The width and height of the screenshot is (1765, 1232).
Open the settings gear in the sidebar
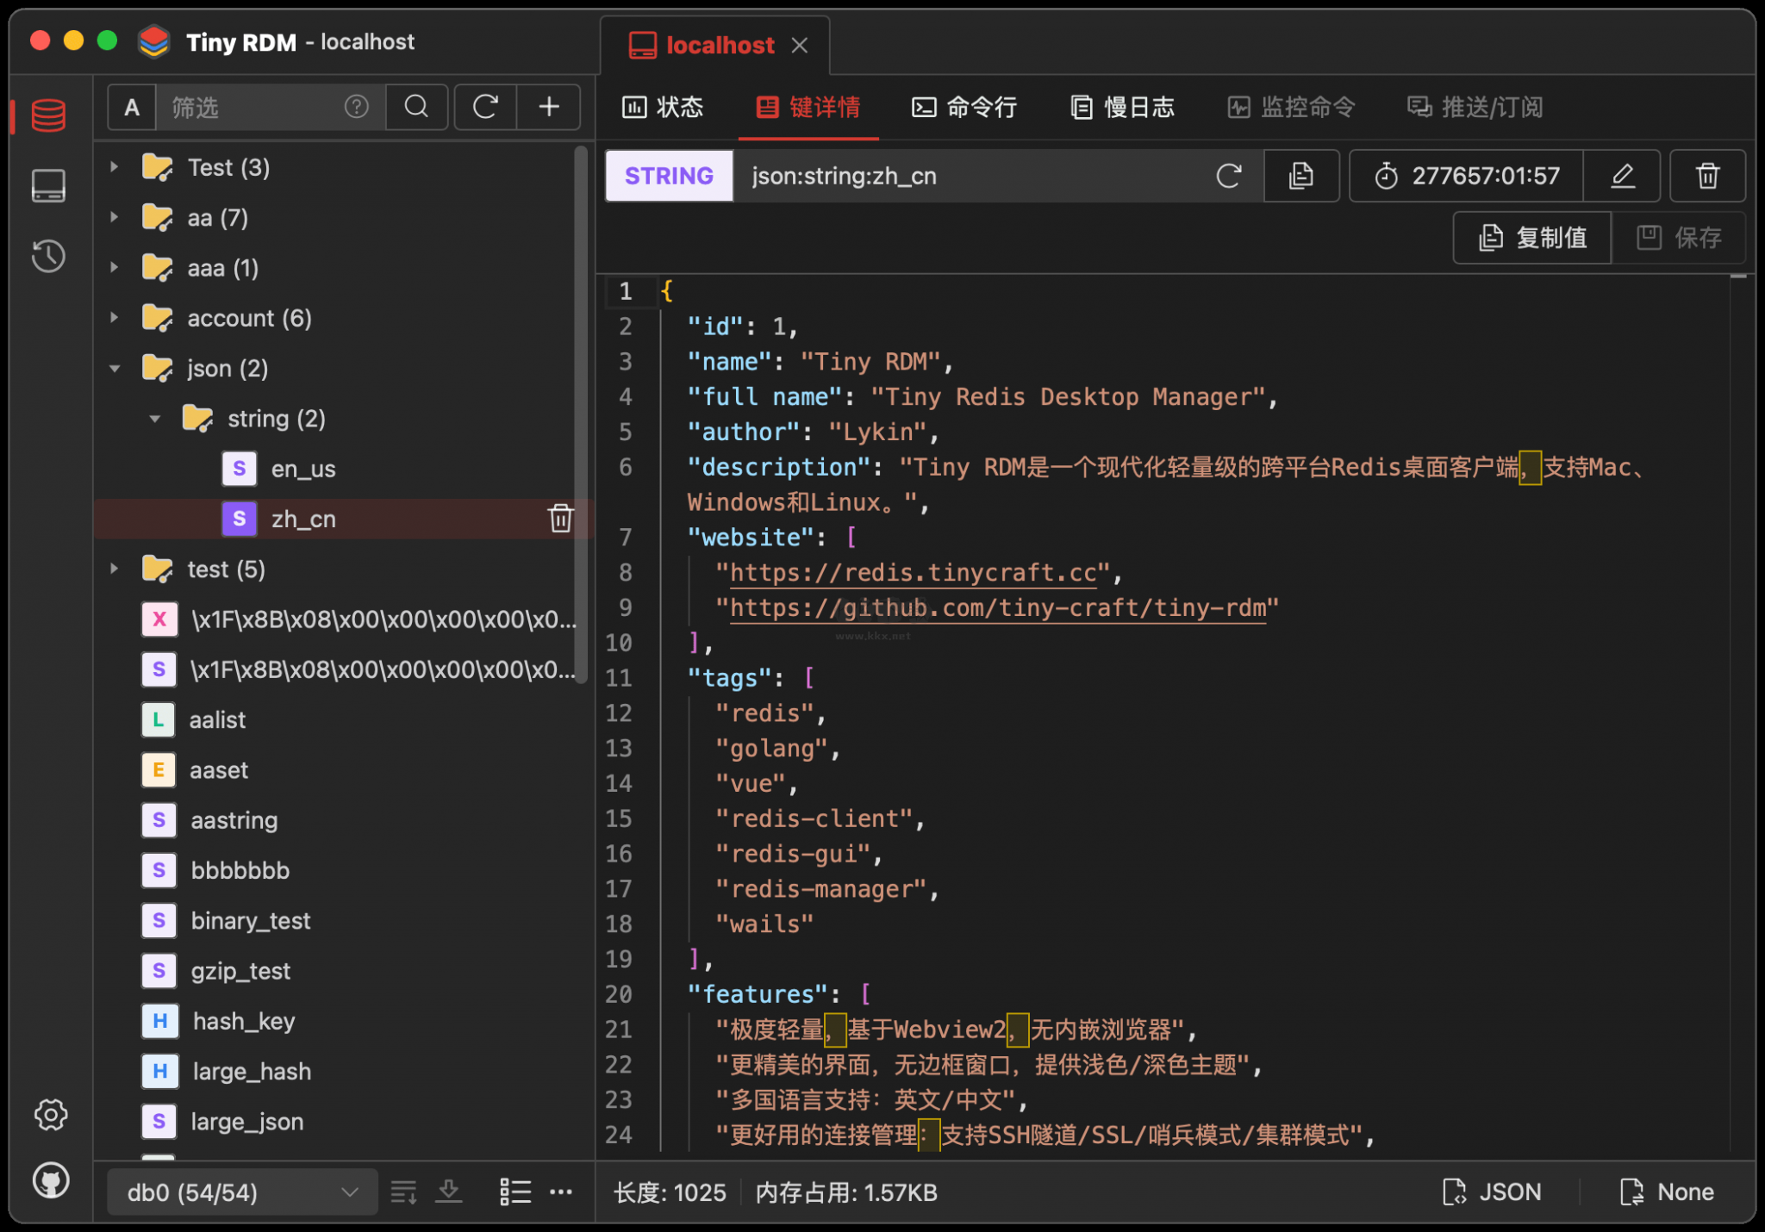click(51, 1114)
